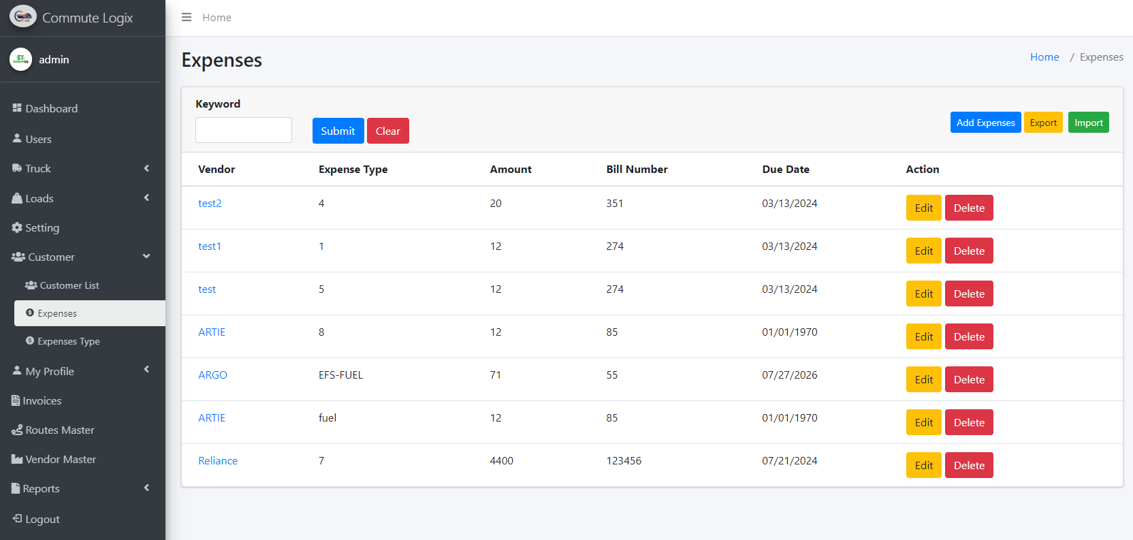Open Routes Master in sidebar

(59, 430)
